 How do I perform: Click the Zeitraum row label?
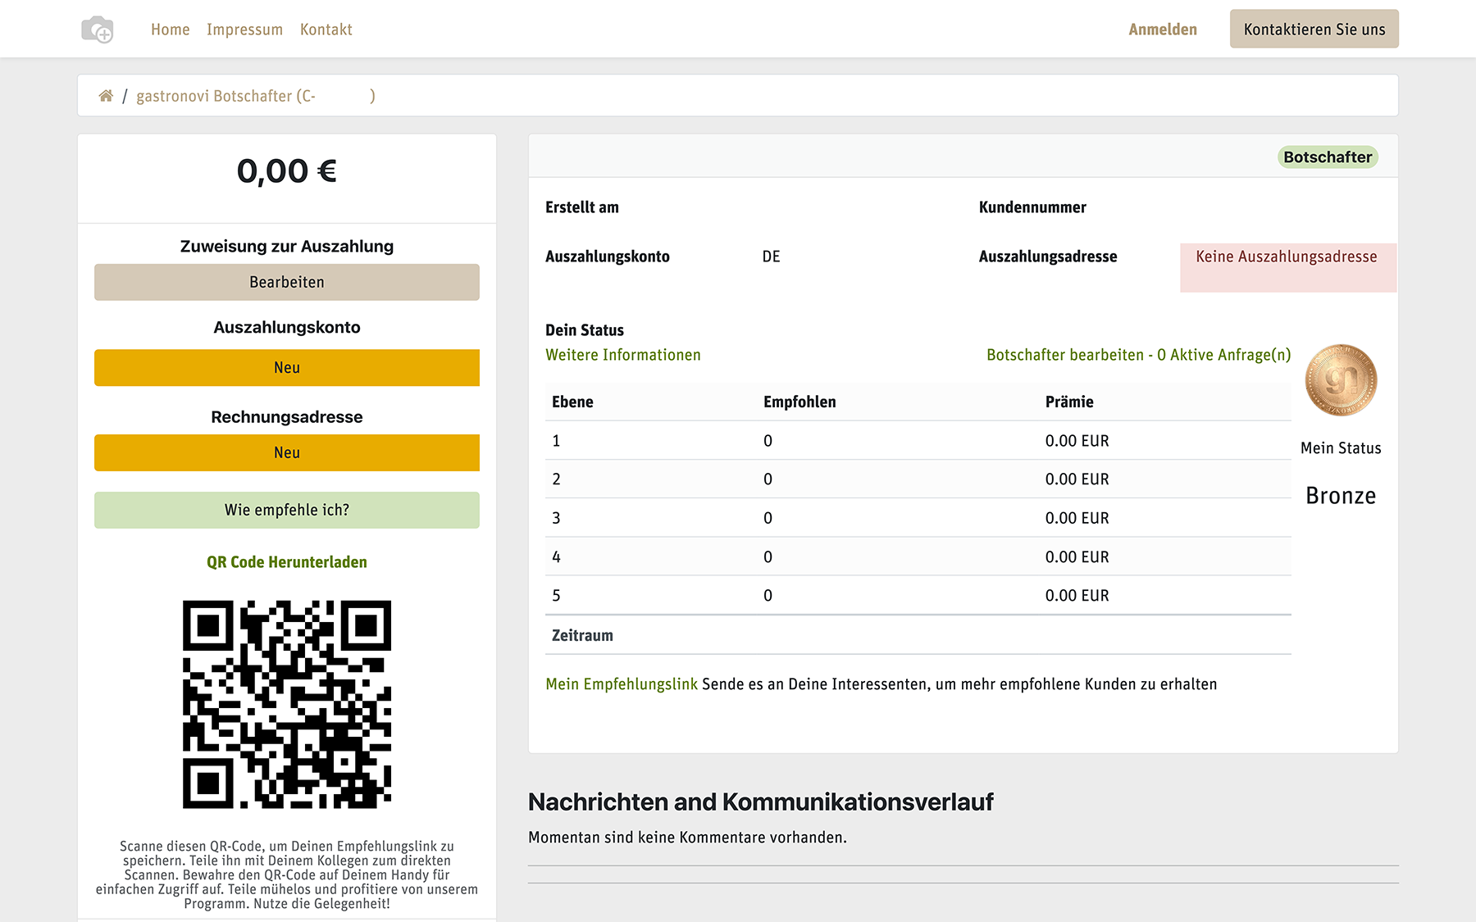click(582, 635)
